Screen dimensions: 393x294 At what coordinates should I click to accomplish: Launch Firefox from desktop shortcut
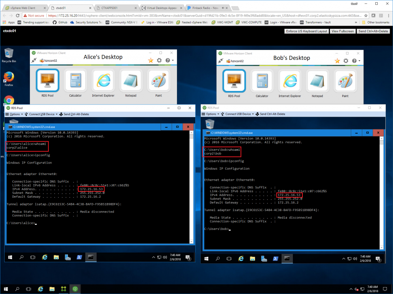tap(9, 79)
